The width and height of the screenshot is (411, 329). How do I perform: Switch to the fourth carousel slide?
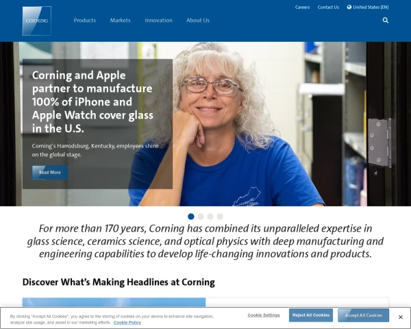pos(220,217)
